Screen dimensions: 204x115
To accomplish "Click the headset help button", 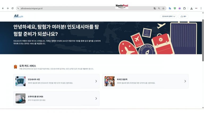I will (183, 17).
